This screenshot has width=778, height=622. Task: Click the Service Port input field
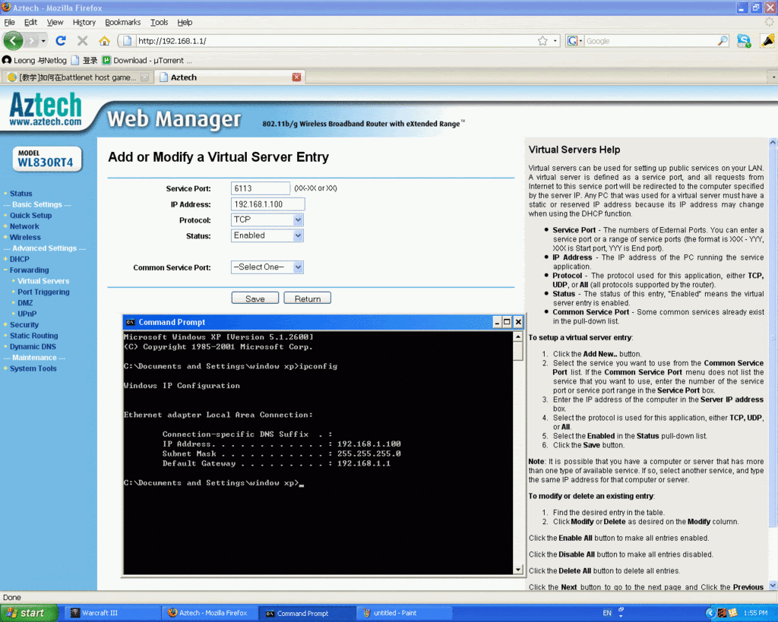(x=261, y=188)
